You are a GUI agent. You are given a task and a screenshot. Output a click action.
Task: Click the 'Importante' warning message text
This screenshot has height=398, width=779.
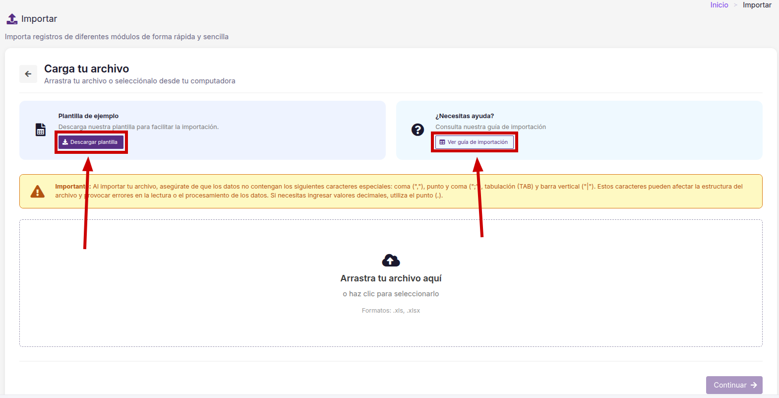[399, 191]
